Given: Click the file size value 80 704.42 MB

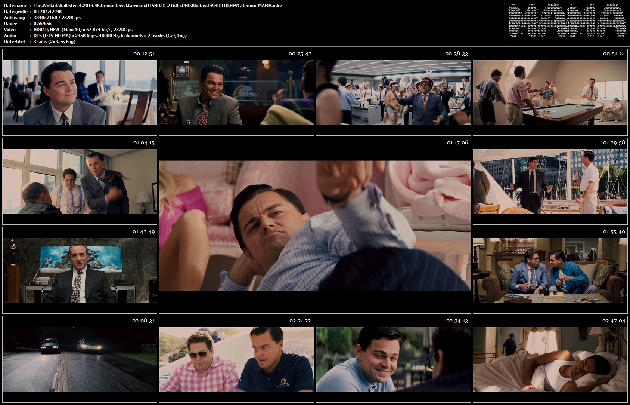Looking at the screenshot, I should (47, 12).
